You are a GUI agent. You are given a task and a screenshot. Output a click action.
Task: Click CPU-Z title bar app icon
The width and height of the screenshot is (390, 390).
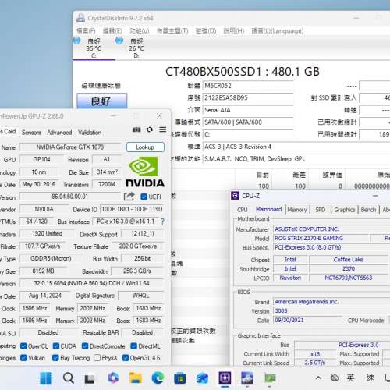coord(235,196)
